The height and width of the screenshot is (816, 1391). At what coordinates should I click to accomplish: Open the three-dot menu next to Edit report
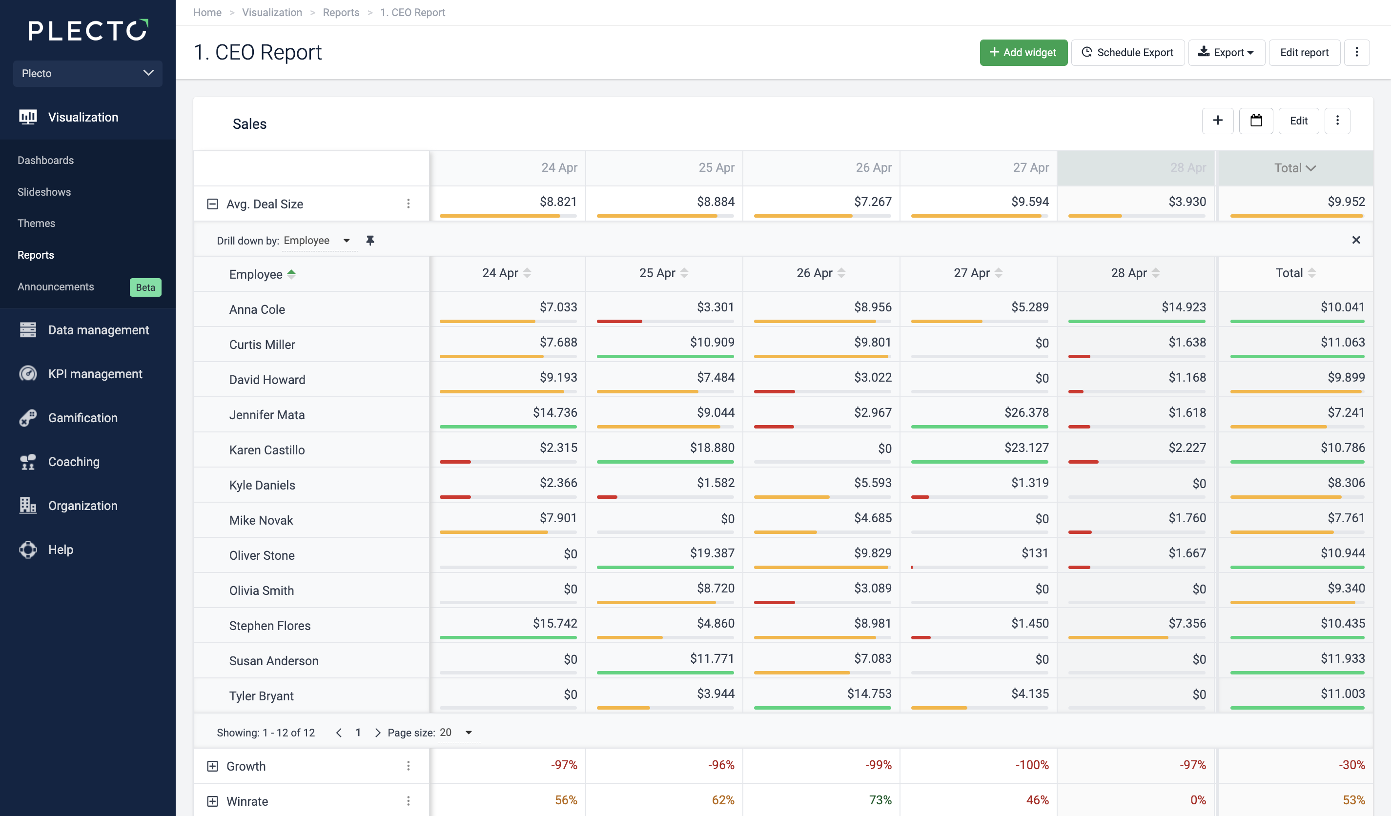click(1357, 52)
